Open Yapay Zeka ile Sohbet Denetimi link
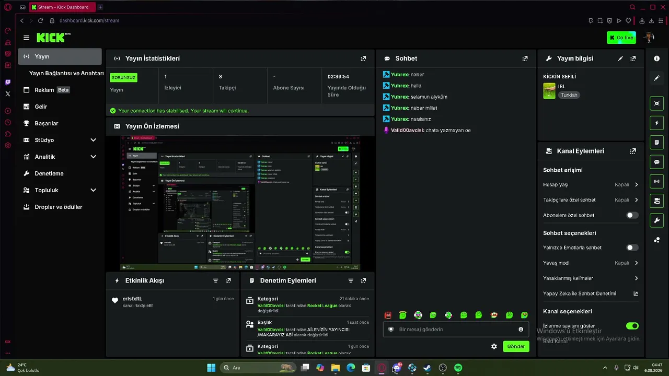 point(636,293)
